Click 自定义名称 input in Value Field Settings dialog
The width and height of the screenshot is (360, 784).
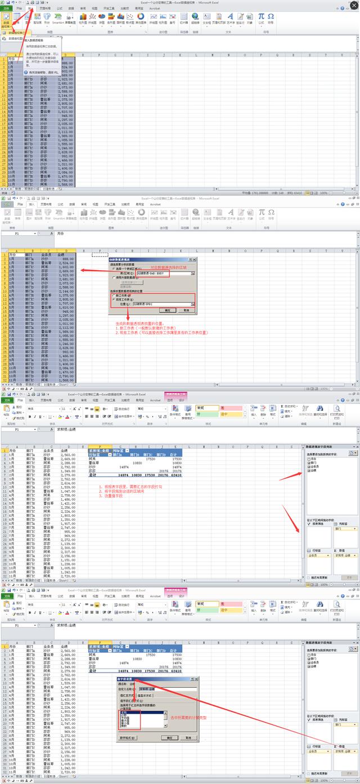click(168, 689)
